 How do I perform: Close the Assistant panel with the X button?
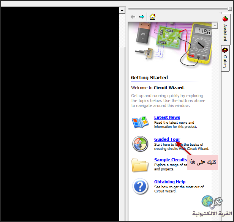230,9
